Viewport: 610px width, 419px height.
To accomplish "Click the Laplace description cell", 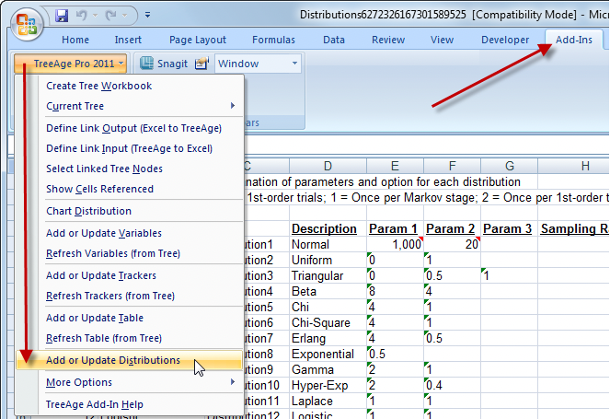I will (328, 402).
